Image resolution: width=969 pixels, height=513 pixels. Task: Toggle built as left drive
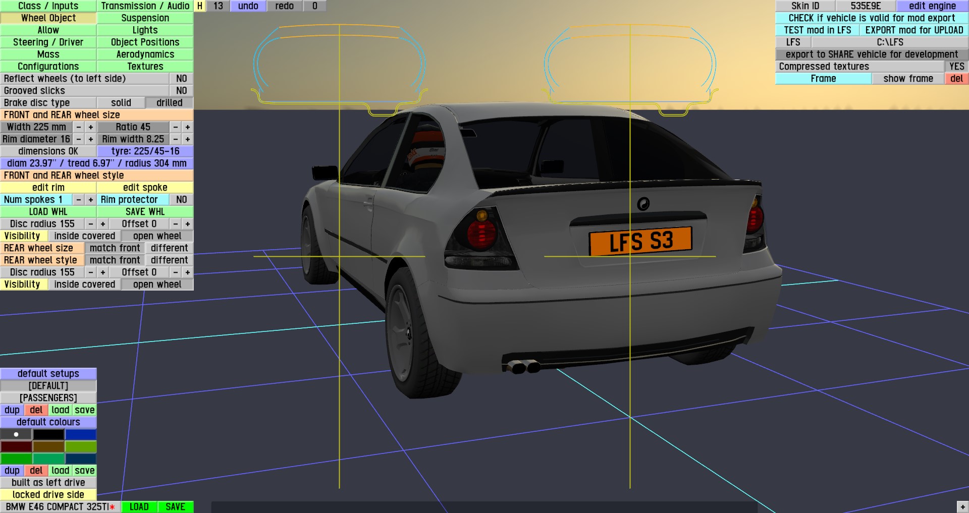pos(48,483)
